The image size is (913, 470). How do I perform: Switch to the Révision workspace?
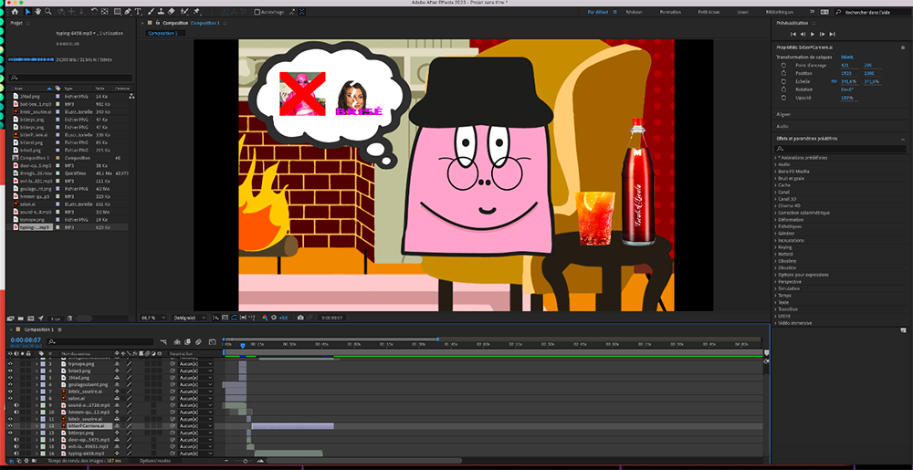point(635,12)
